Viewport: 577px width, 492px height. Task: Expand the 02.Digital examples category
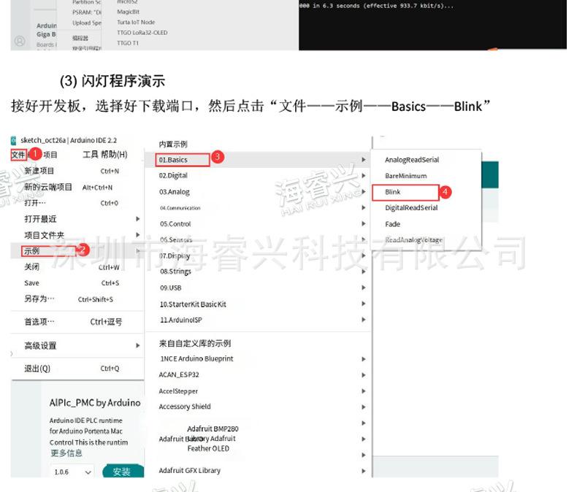[173, 176]
